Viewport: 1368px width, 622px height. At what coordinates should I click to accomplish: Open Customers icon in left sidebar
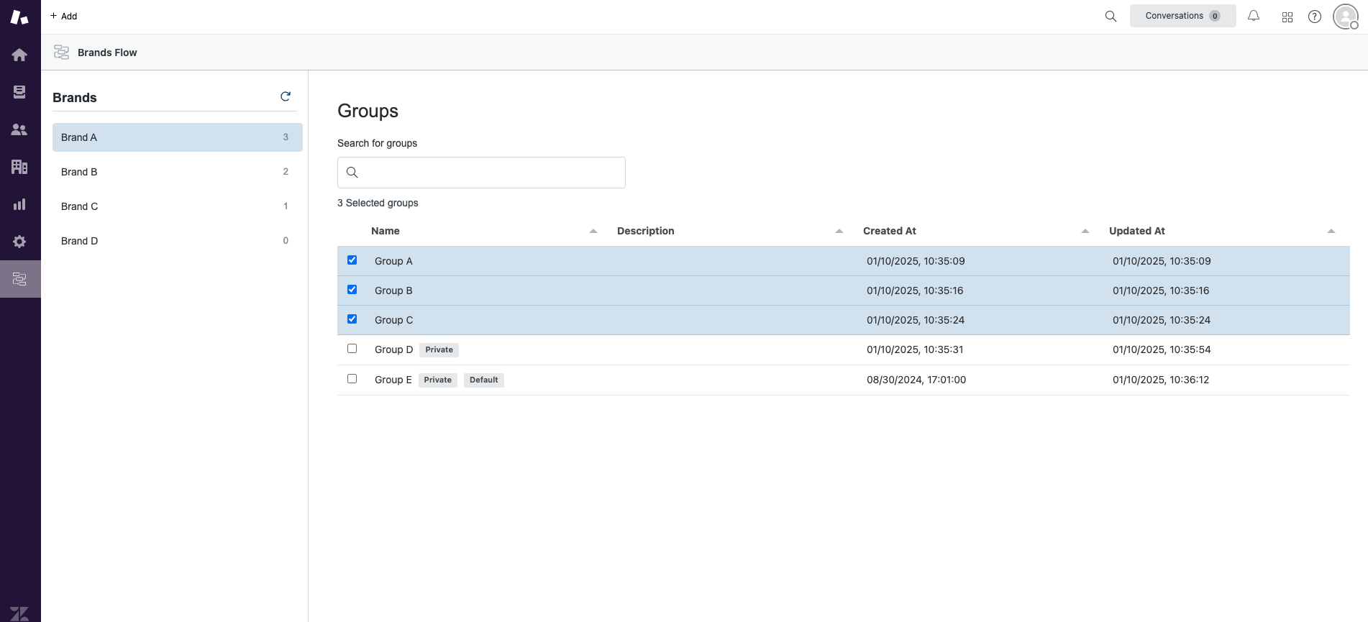coord(19,129)
